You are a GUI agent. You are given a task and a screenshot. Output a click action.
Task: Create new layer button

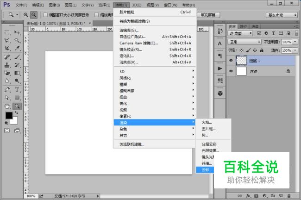point(281,196)
